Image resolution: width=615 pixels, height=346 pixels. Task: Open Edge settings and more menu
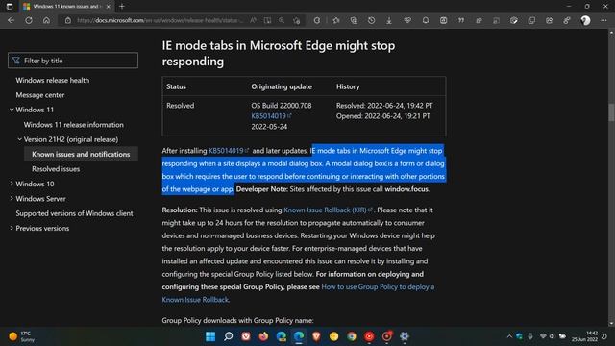pyautogui.click(x=603, y=20)
